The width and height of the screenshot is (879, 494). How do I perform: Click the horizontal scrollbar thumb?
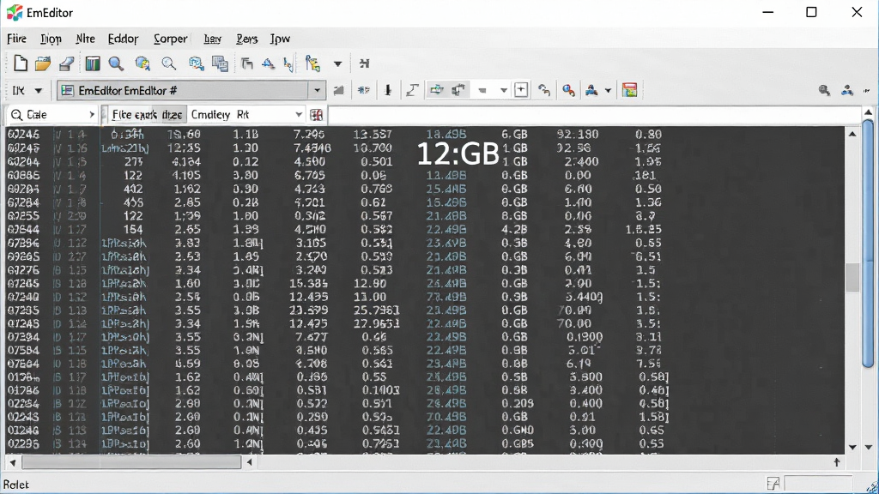pos(131,462)
